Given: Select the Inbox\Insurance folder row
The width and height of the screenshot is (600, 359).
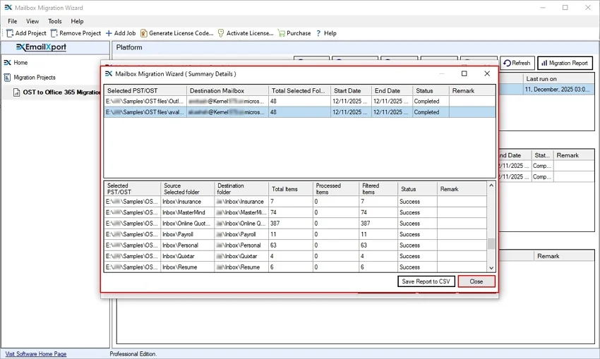Looking at the screenshot, I should 295,202.
